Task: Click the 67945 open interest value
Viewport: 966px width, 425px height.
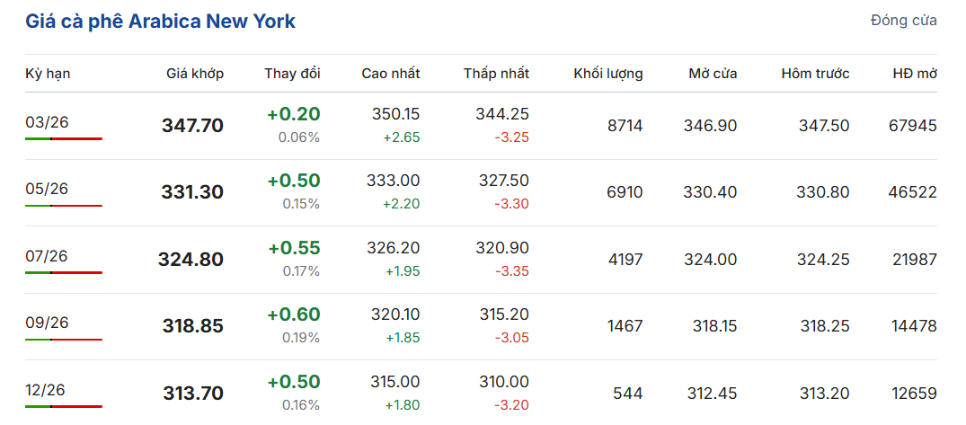Action: (x=912, y=126)
